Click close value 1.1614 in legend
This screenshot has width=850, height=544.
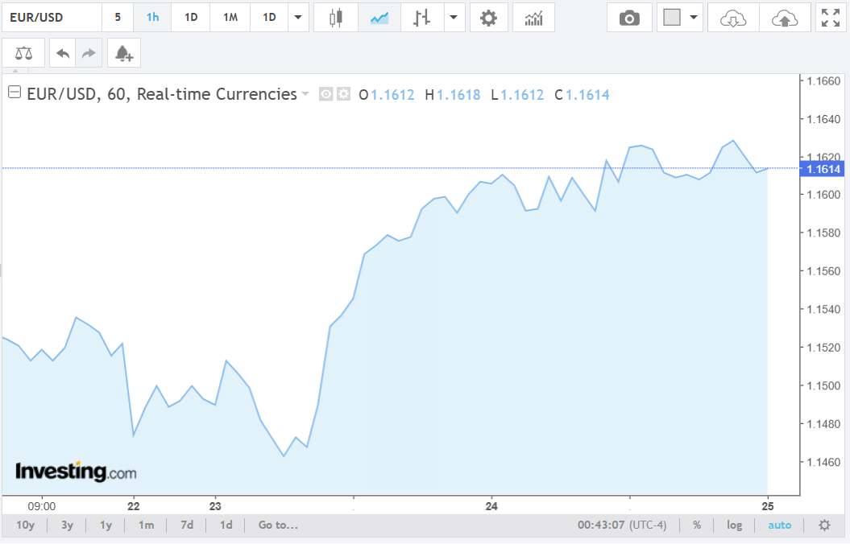(x=587, y=95)
